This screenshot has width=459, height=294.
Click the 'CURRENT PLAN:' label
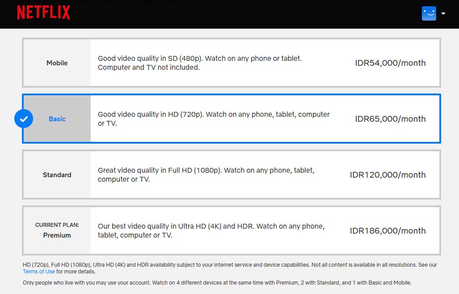(x=57, y=225)
